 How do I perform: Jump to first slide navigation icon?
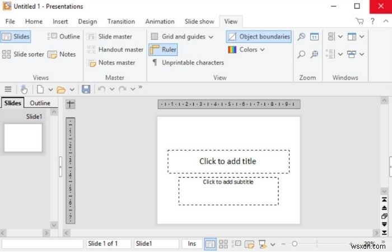[x=384, y=199]
